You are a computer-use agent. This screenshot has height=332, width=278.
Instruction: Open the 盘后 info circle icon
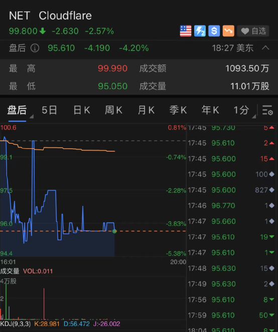tap(35, 48)
